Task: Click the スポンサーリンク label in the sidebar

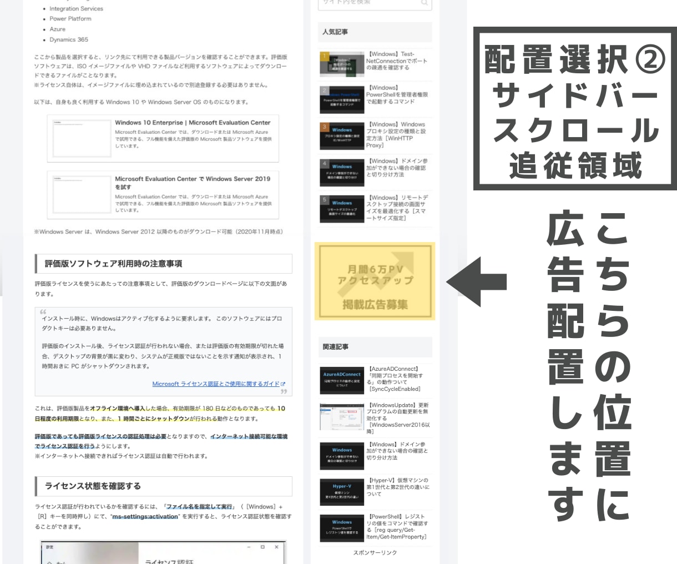Action: click(375, 553)
